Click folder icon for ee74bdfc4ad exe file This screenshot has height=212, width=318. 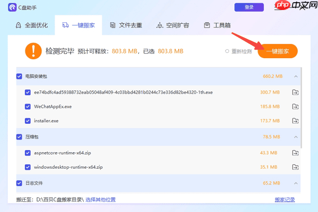[295, 93]
